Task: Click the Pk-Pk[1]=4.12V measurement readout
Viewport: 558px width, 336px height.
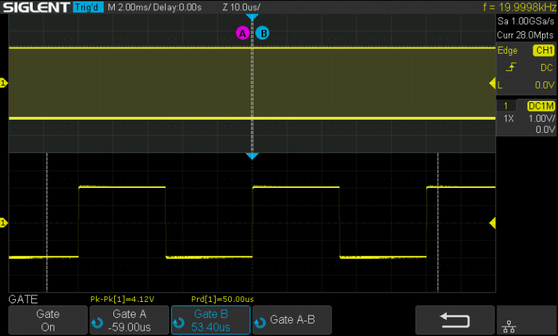Action: point(122,299)
